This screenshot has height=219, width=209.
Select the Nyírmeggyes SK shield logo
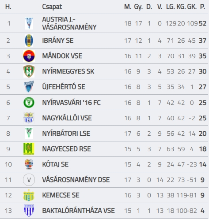[x=29, y=71]
